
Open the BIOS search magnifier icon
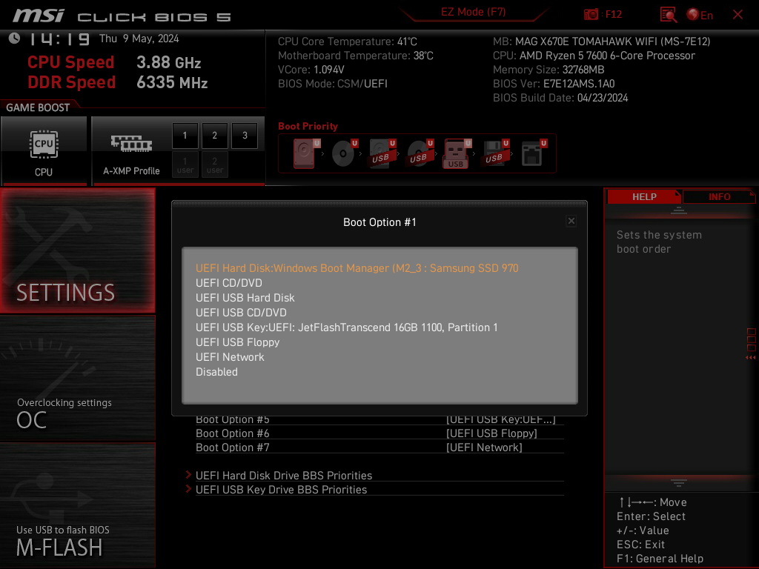tap(669, 15)
